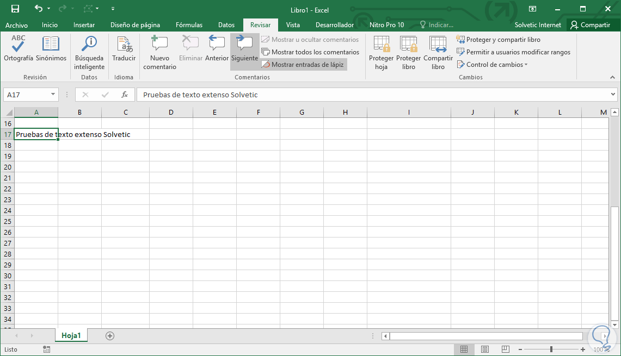
Task: Expand the formula bar
Action: (x=613, y=95)
